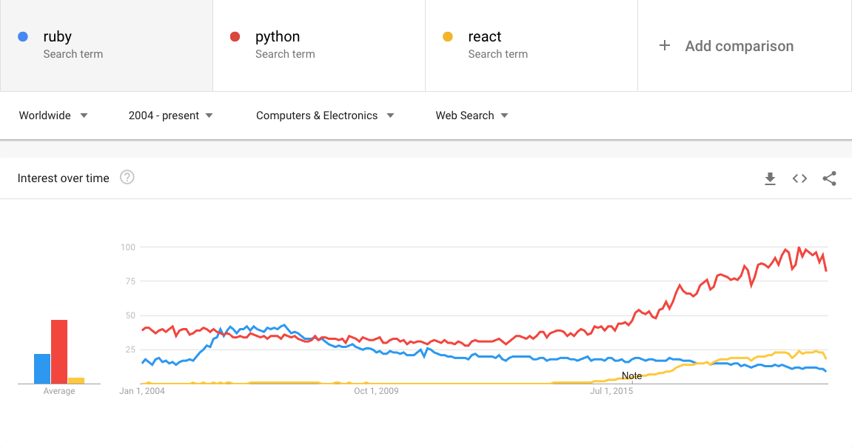
Task: Click the red python average bar
Action: point(59,352)
